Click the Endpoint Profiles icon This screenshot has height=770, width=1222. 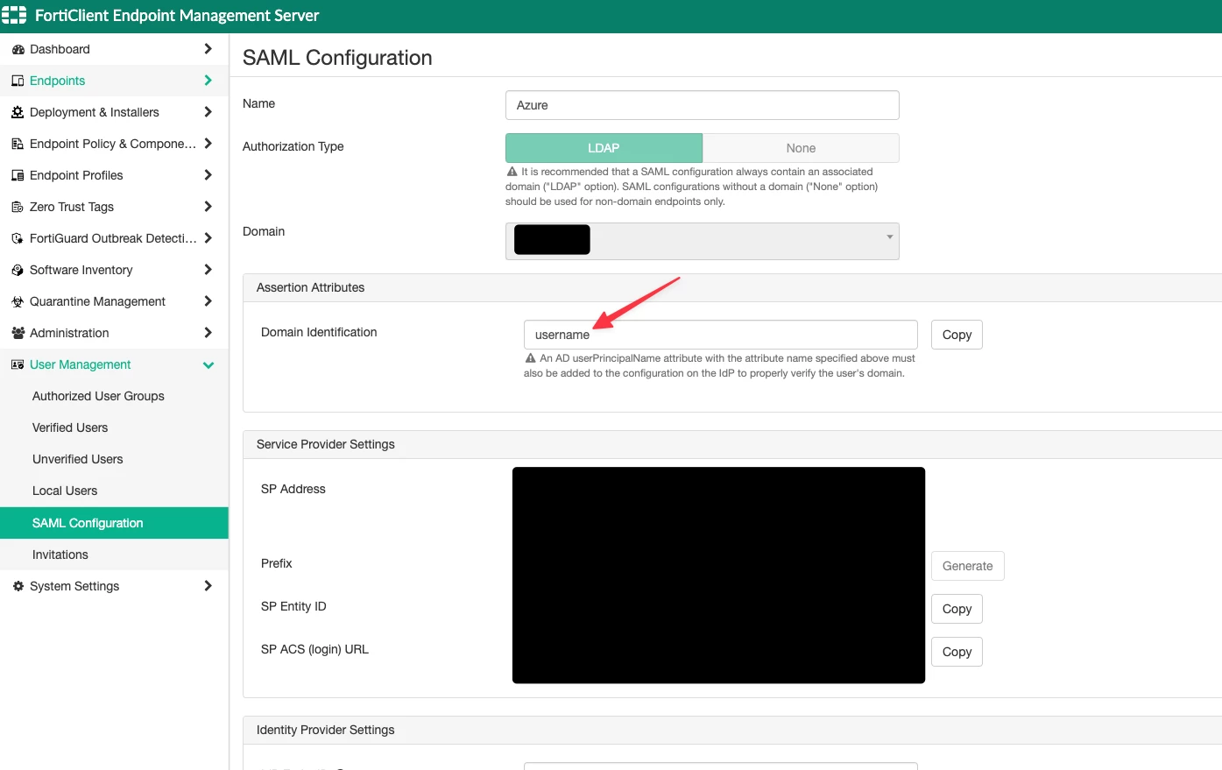(x=18, y=176)
